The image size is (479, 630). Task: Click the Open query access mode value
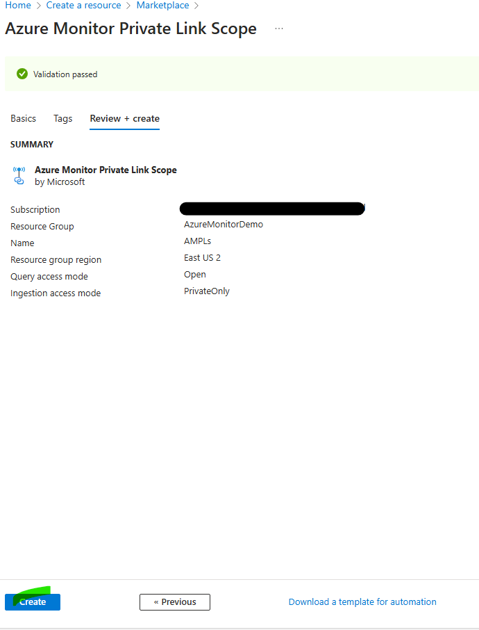pyautogui.click(x=195, y=275)
